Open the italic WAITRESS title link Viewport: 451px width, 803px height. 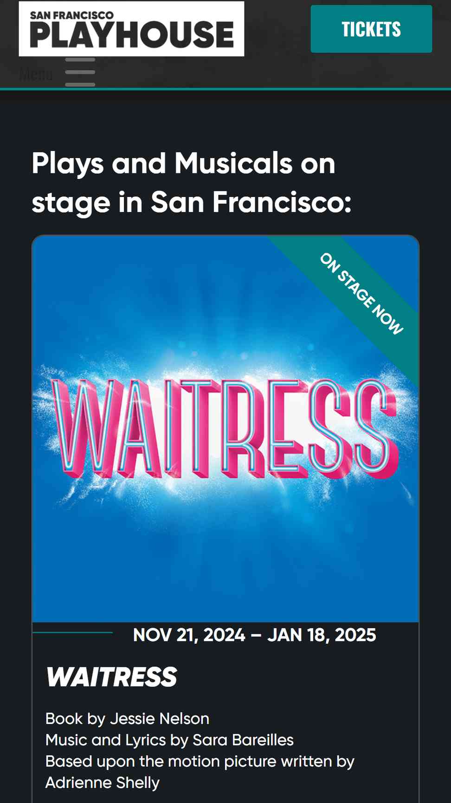111,677
